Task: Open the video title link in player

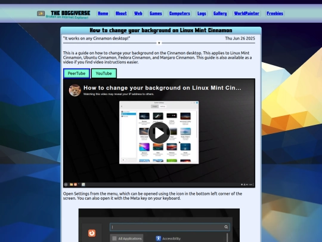Action: [162, 88]
